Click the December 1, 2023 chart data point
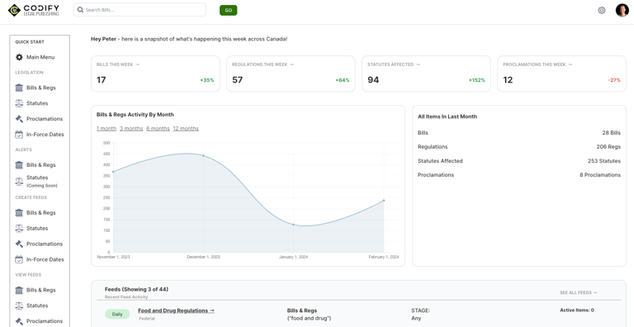 tap(203, 155)
